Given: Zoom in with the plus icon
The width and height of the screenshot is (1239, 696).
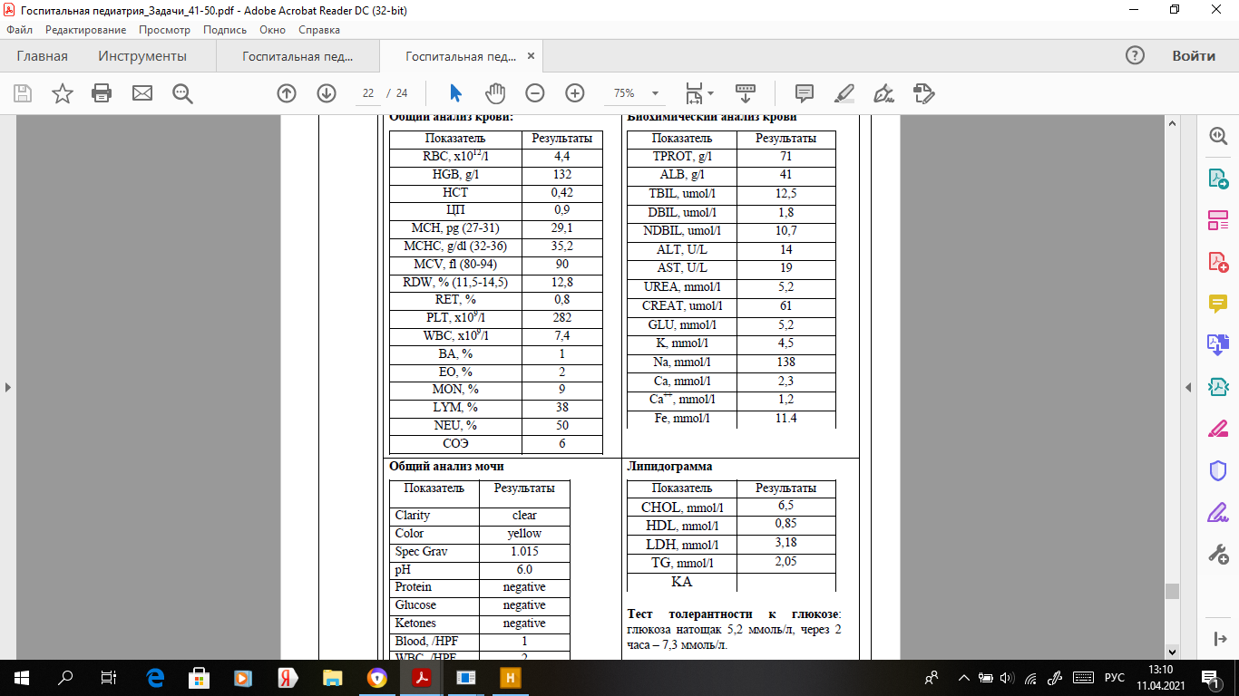Looking at the screenshot, I should [575, 93].
